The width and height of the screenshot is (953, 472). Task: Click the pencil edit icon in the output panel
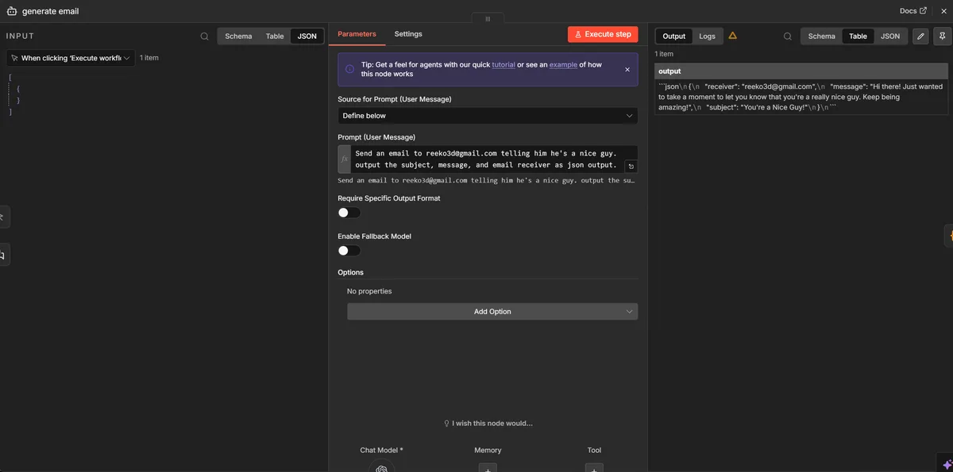coord(920,36)
